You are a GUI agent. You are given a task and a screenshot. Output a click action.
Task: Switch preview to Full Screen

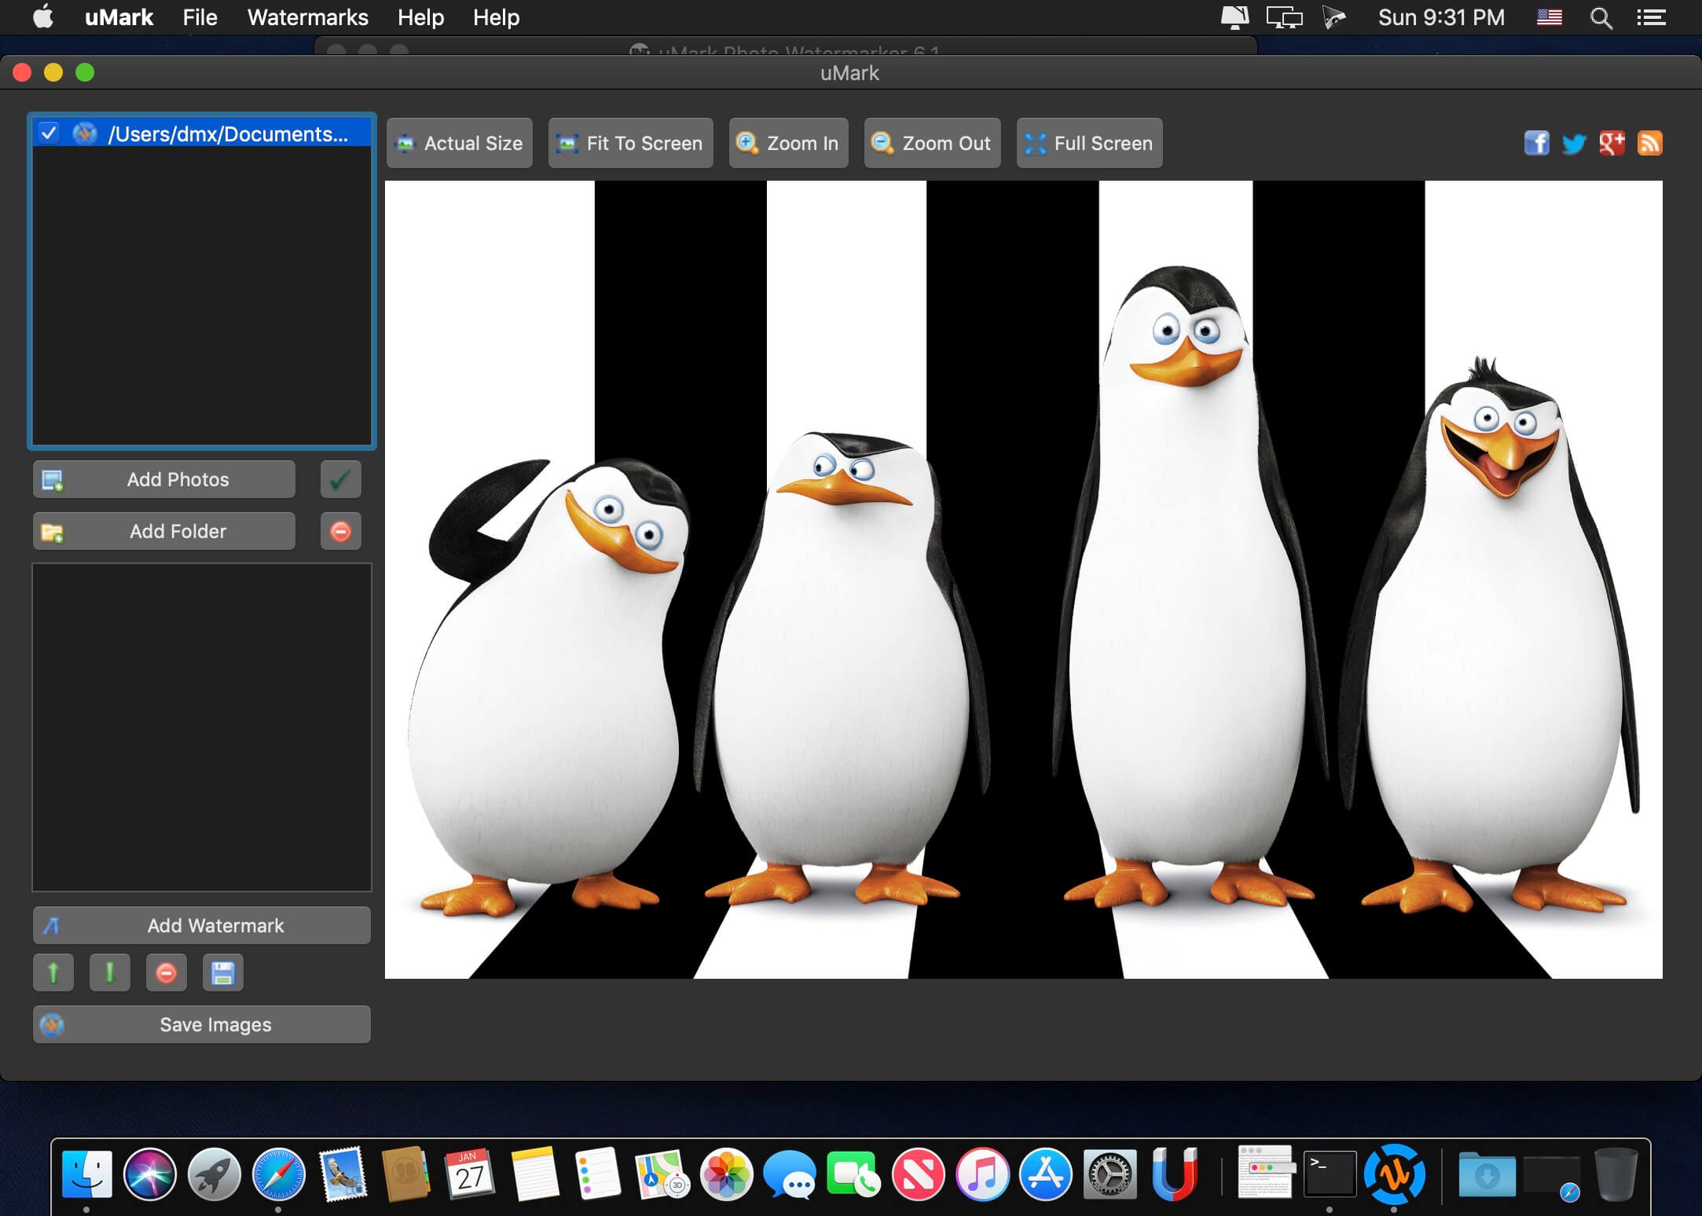coord(1090,143)
